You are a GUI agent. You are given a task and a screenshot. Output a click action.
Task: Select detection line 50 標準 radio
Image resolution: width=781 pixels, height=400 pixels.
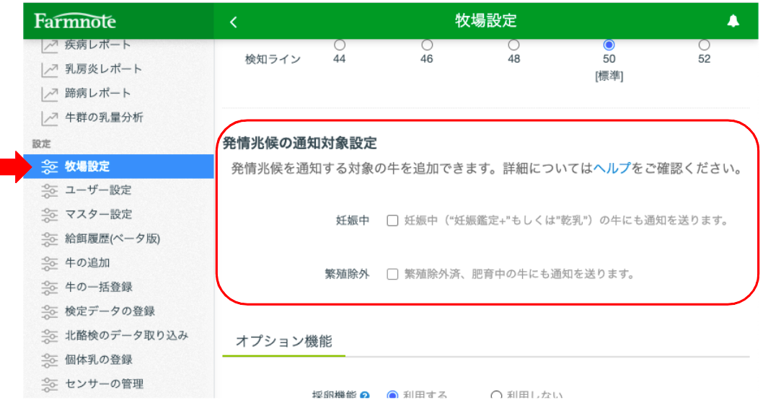click(x=609, y=45)
